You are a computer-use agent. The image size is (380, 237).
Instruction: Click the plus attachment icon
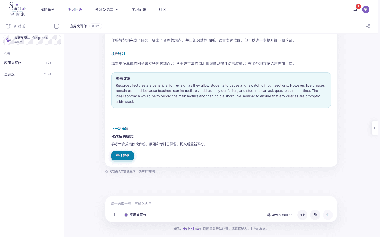click(114, 215)
